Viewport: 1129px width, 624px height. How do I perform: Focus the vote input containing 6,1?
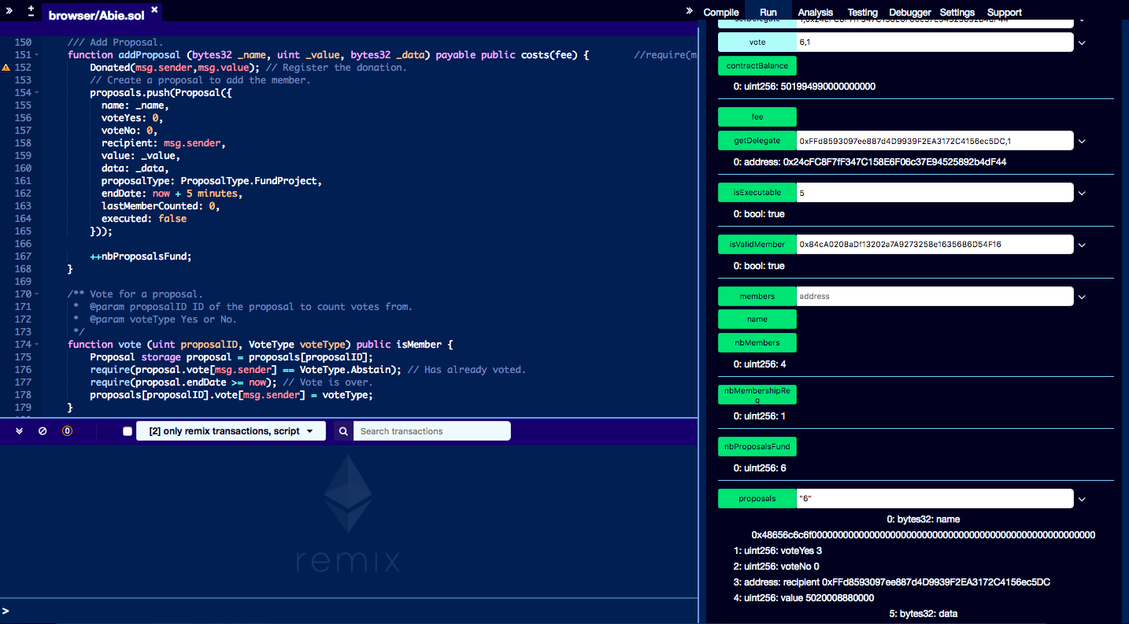pos(935,42)
